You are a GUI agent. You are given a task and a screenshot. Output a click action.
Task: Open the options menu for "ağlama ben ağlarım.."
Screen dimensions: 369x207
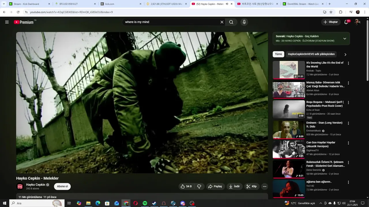click(x=348, y=182)
